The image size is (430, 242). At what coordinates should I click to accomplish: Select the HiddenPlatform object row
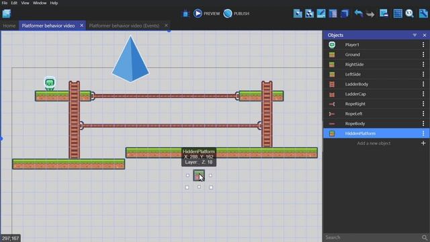(x=376, y=133)
